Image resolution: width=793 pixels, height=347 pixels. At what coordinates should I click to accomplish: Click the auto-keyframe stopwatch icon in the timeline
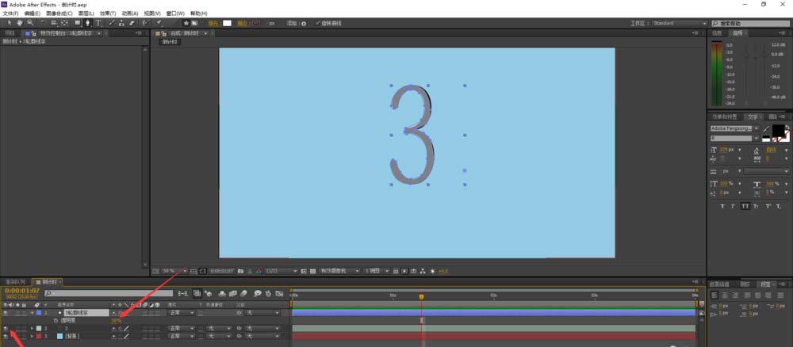pos(268,293)
